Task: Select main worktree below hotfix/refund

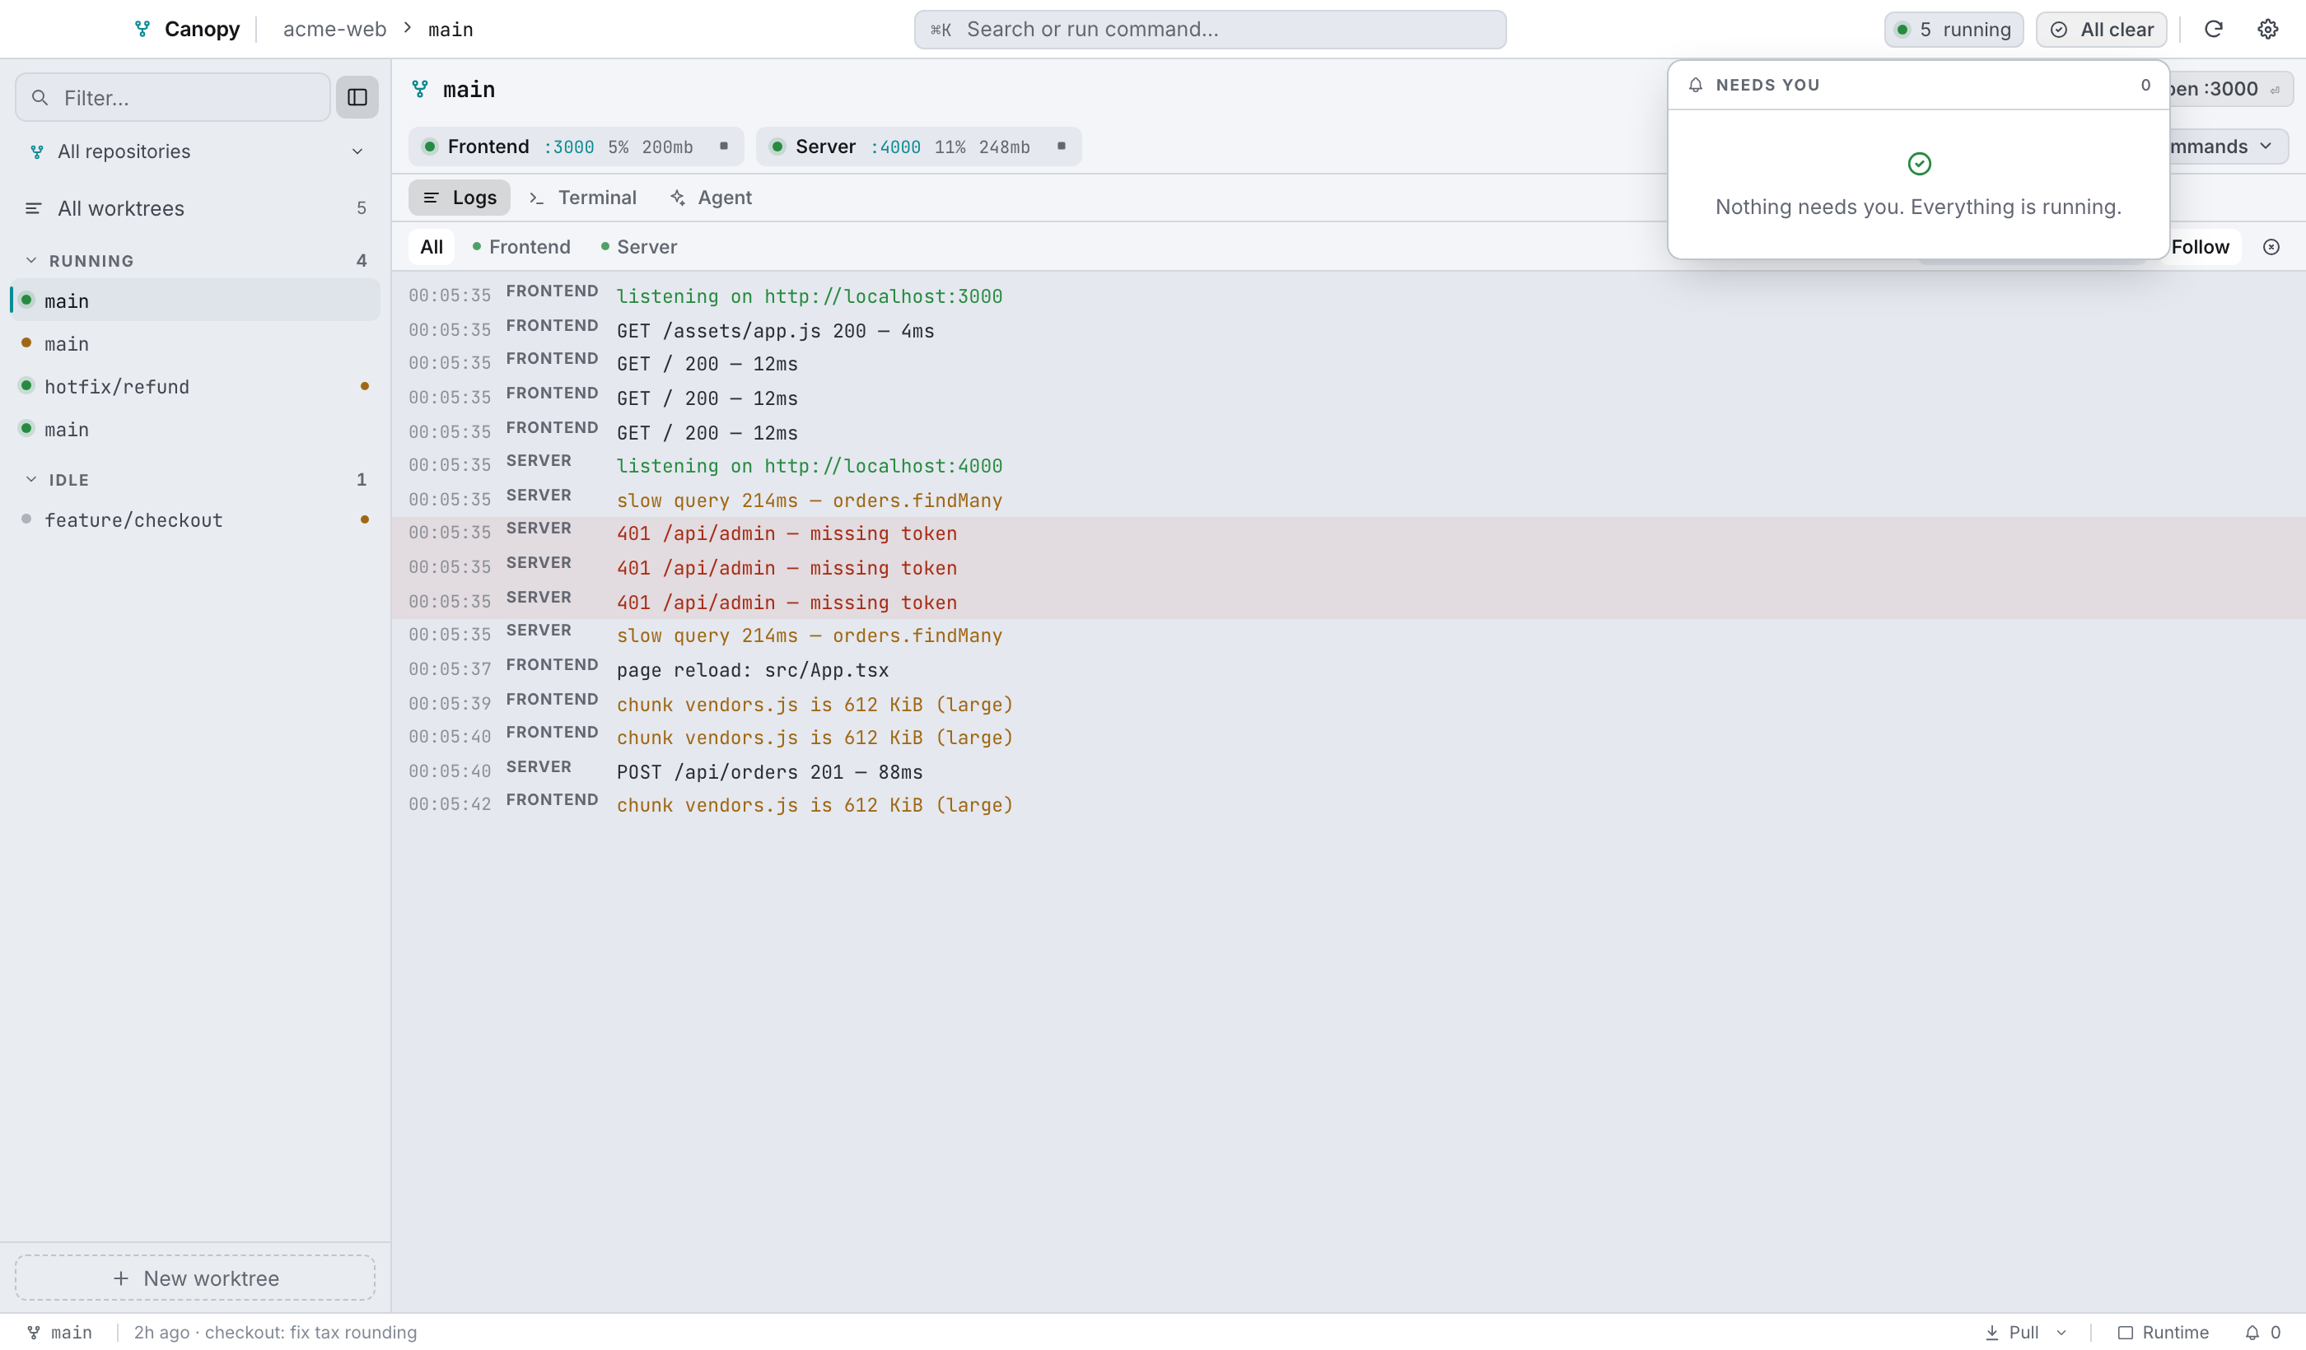Action: pyautogui.click(x=195, y=429)
